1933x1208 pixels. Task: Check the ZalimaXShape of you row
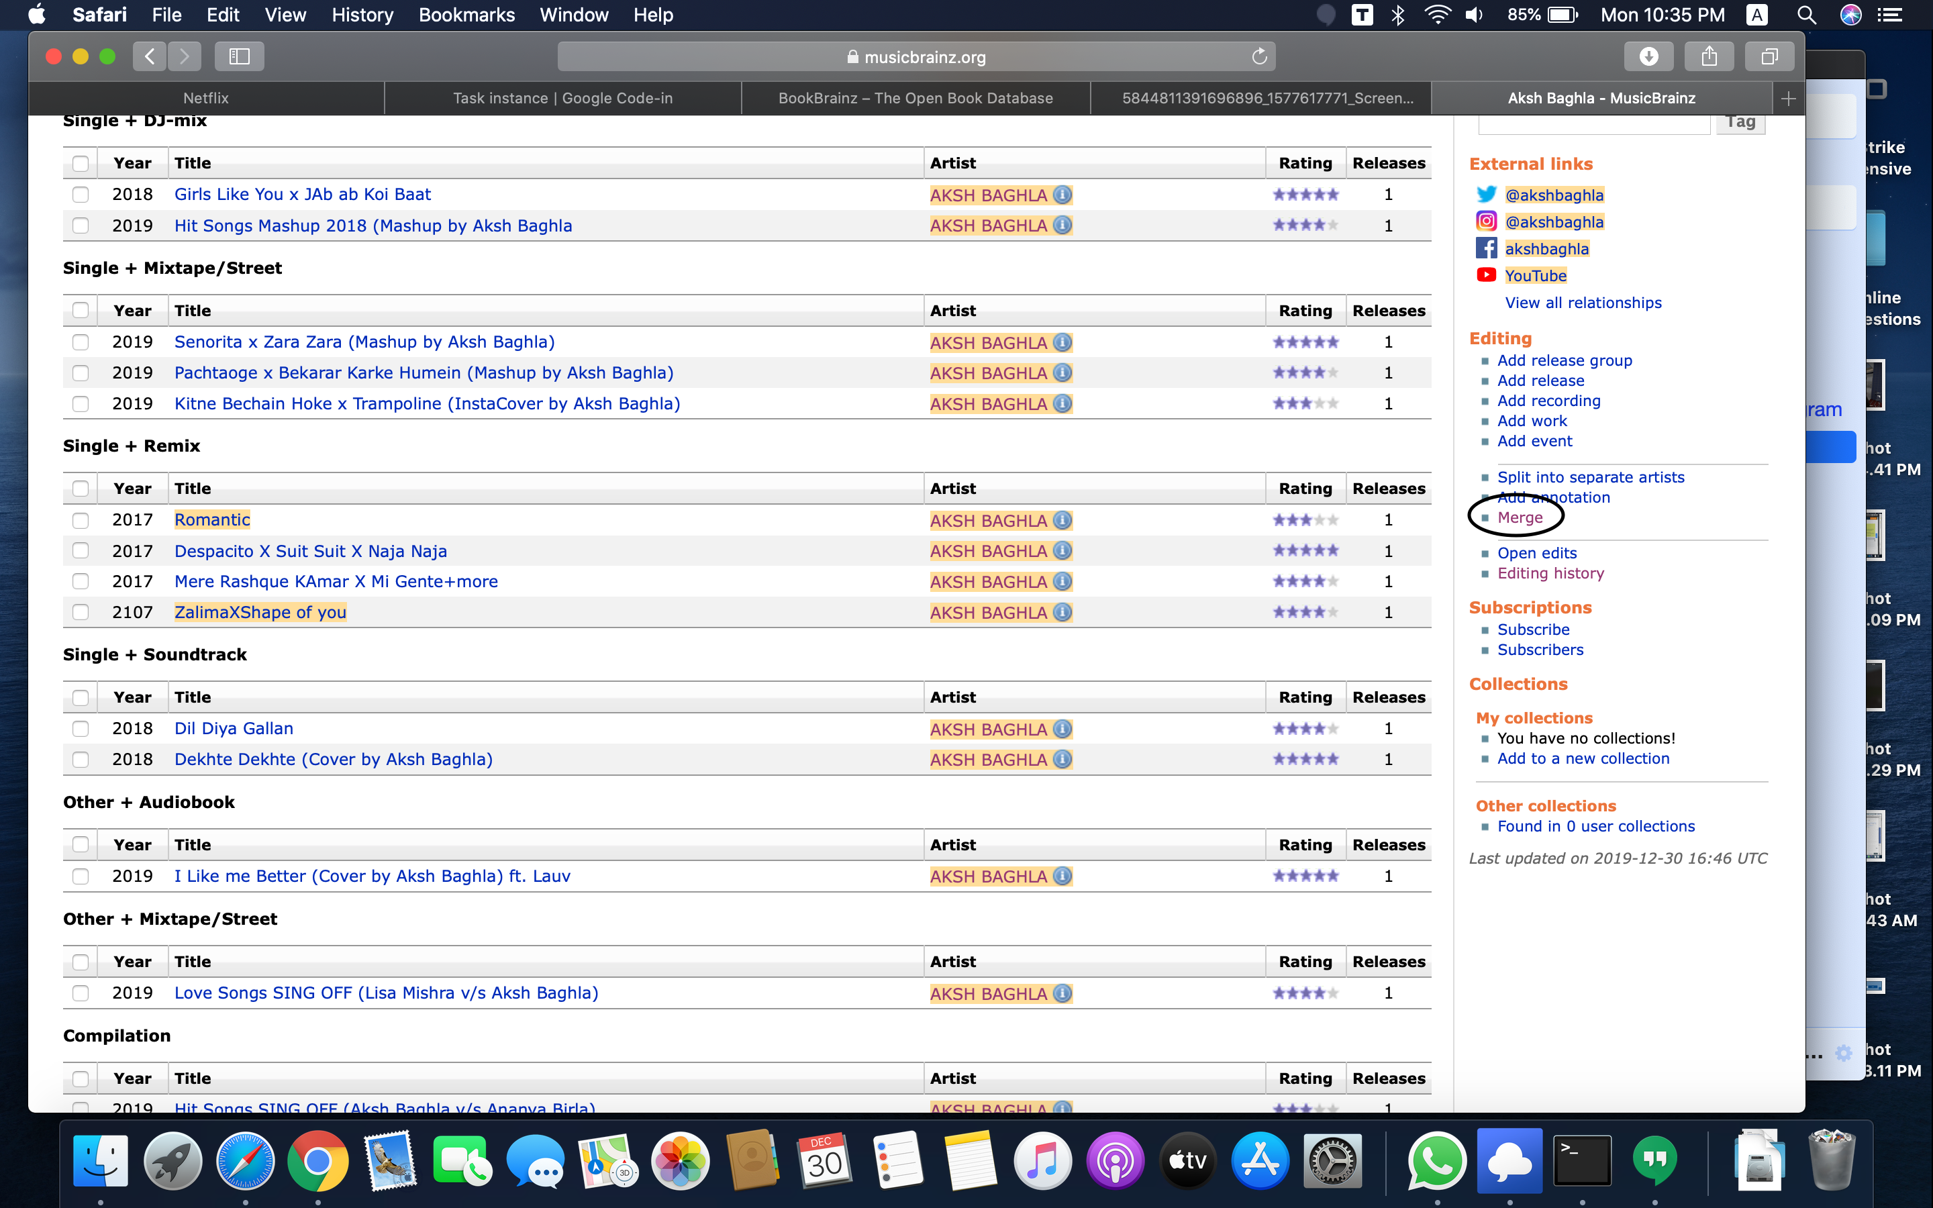click(81, 612)
